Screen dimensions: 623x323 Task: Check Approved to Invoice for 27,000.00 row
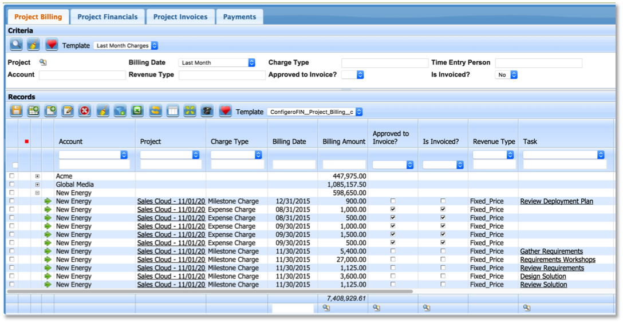click(393, 259)
